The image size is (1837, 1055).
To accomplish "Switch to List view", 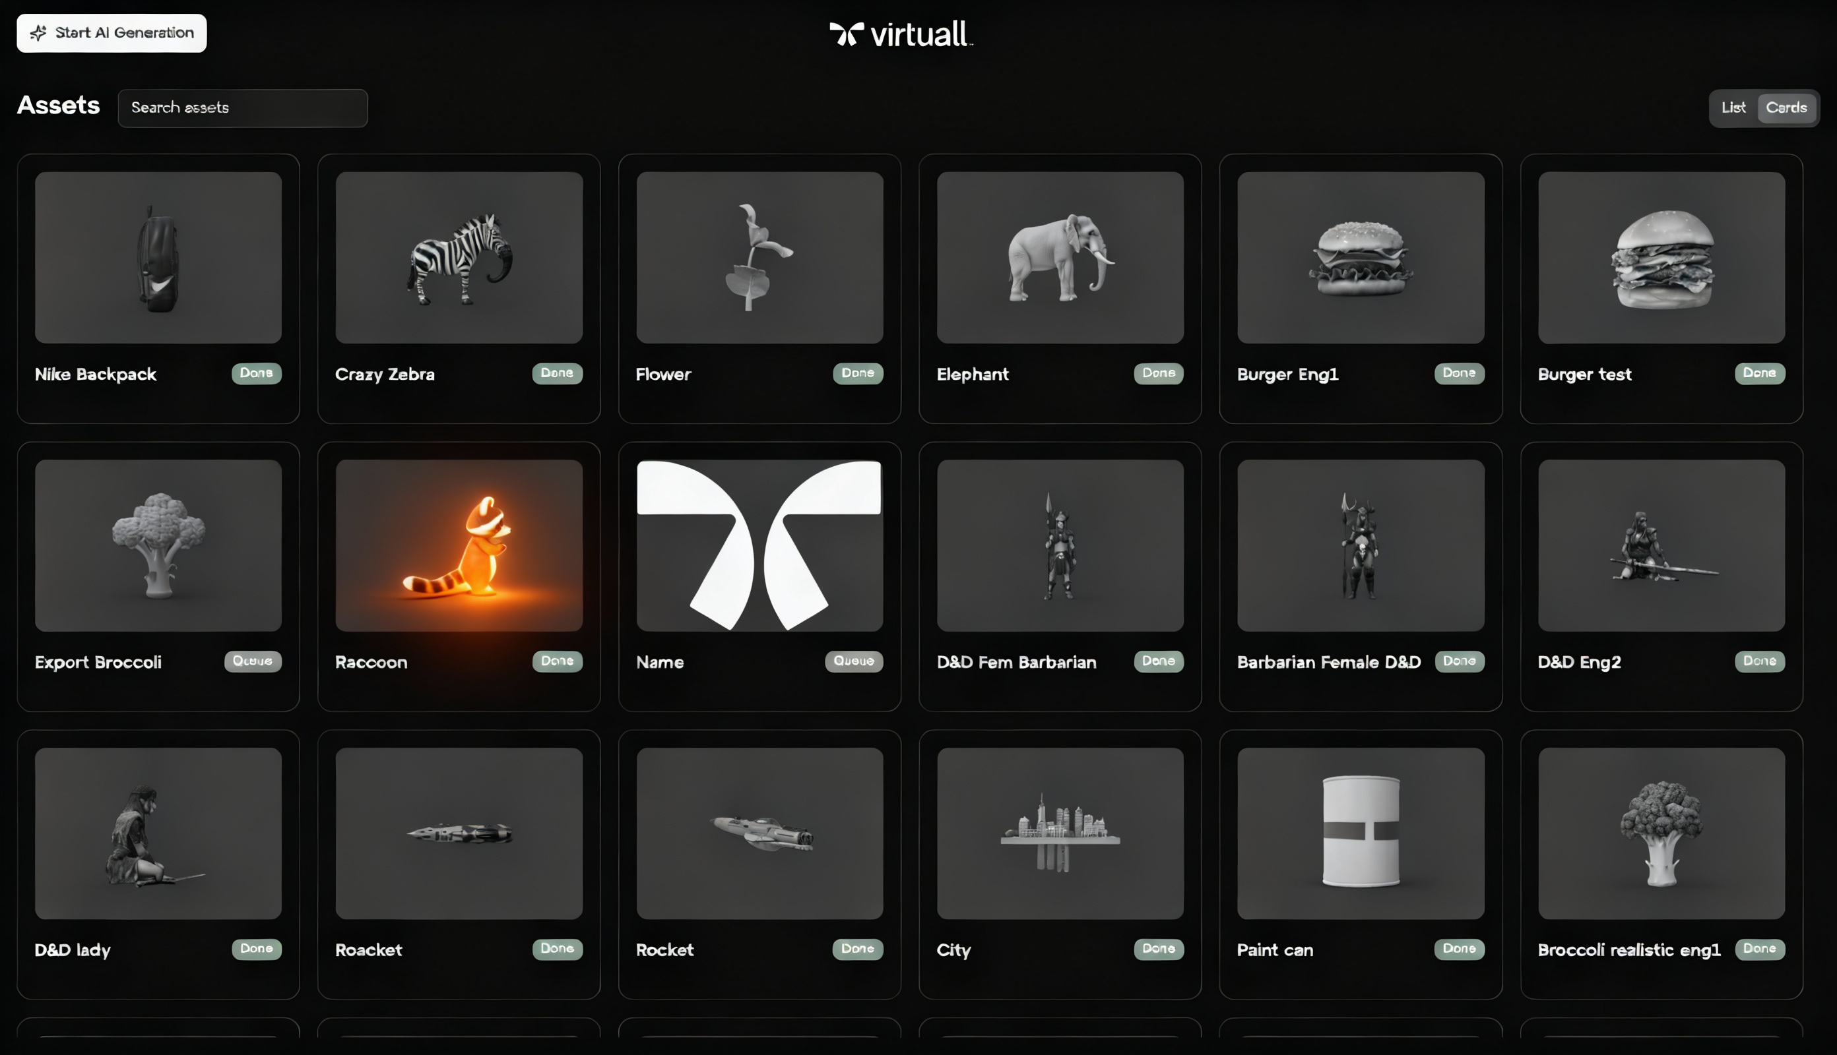I will tap(1733, 108).
